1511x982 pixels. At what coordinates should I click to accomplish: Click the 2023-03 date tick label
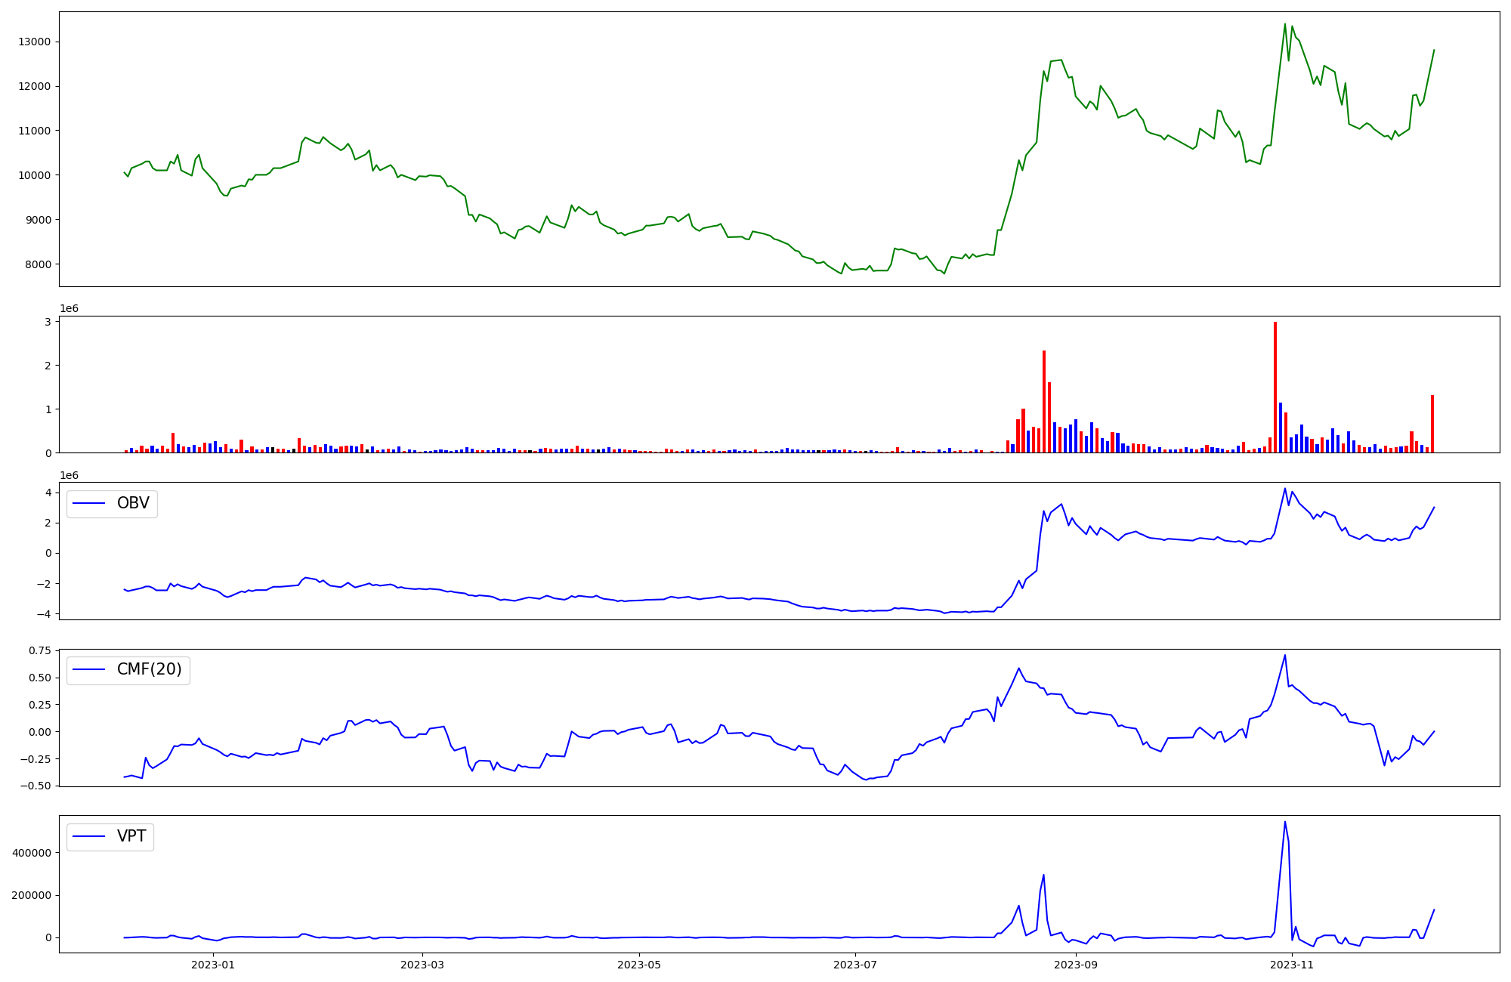coord(422,965)
